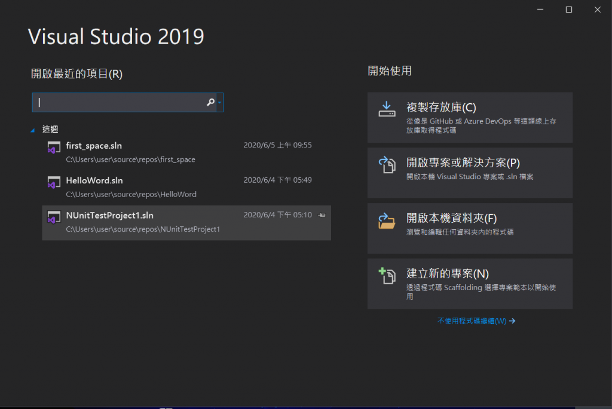Image resolution: width=612 pixels, height=409 pixels.
Task: Click the first_space.sln solution icon
Action: point(54,147)
